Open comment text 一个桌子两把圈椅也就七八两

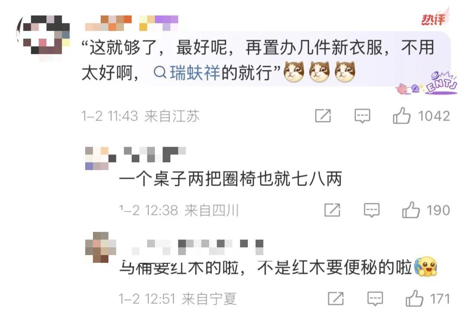point(230,179)
